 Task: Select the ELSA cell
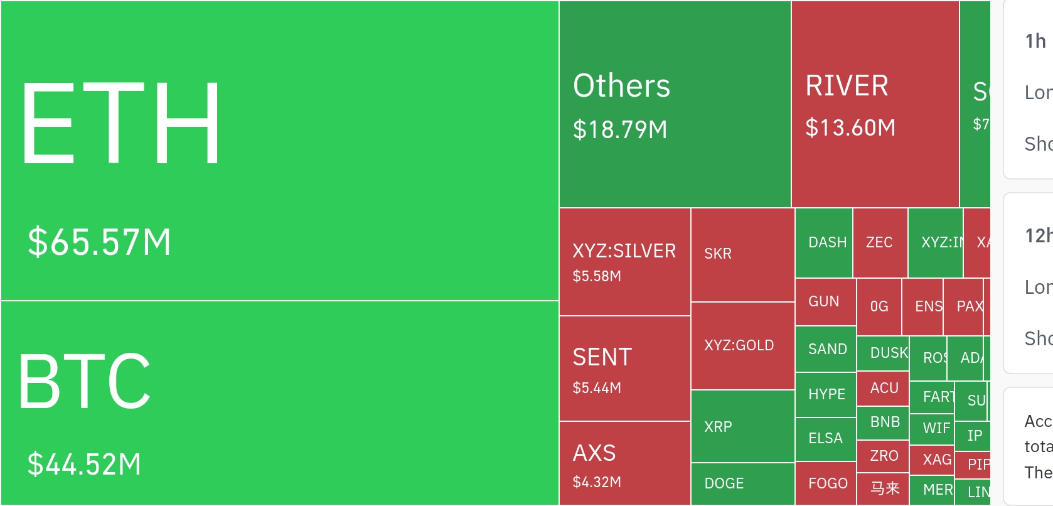click(x=825, y=438)
